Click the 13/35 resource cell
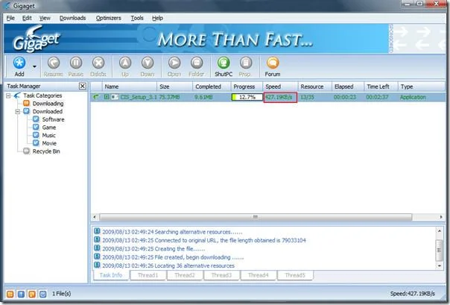This screenshot has width=450, height=305. tap(307, 98)
